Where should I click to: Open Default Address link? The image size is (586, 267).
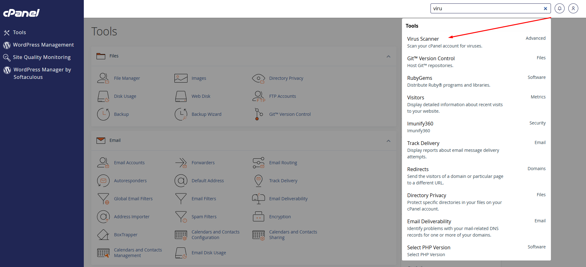point(208,181)
